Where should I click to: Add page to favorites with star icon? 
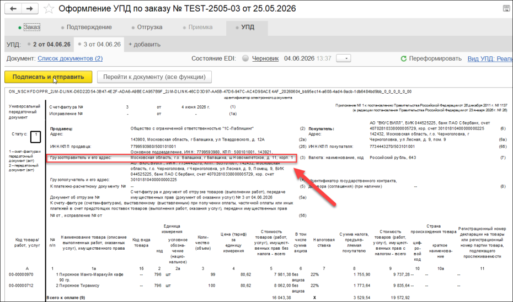(x=49, y=8)
